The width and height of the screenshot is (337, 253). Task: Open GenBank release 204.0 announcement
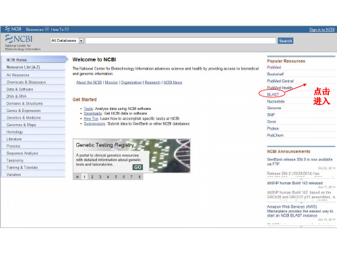point(299,161)
